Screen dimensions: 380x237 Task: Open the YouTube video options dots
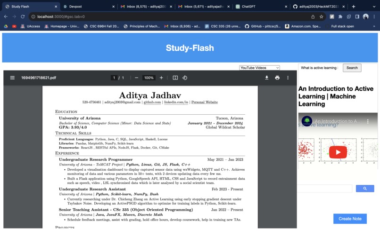coord(368,121)
